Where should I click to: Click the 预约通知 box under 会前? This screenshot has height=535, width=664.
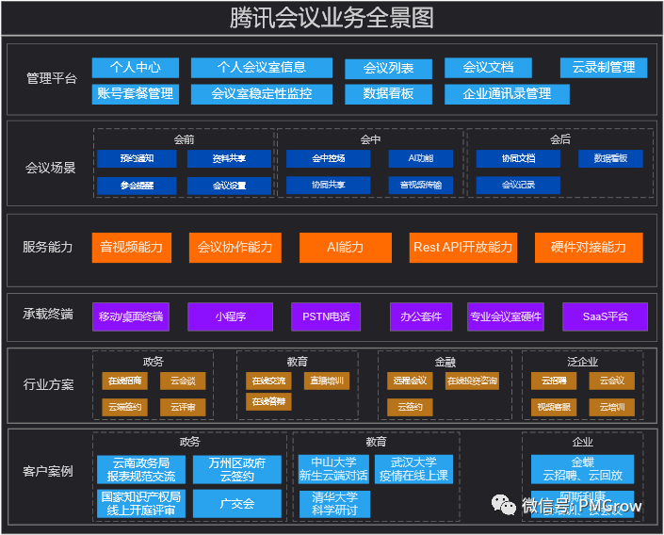(x=137, y=159)
